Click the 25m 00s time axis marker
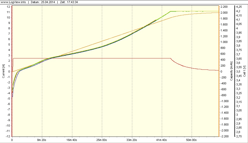The height and width of the screenshot is (143, 248). tap(102, 140)
